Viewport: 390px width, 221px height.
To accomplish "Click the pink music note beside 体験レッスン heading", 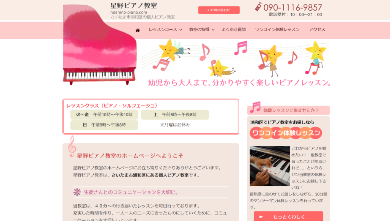I will (x=255, y=107).
